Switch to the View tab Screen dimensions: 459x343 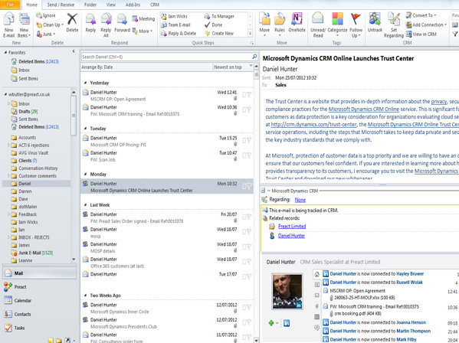[111, 5]
